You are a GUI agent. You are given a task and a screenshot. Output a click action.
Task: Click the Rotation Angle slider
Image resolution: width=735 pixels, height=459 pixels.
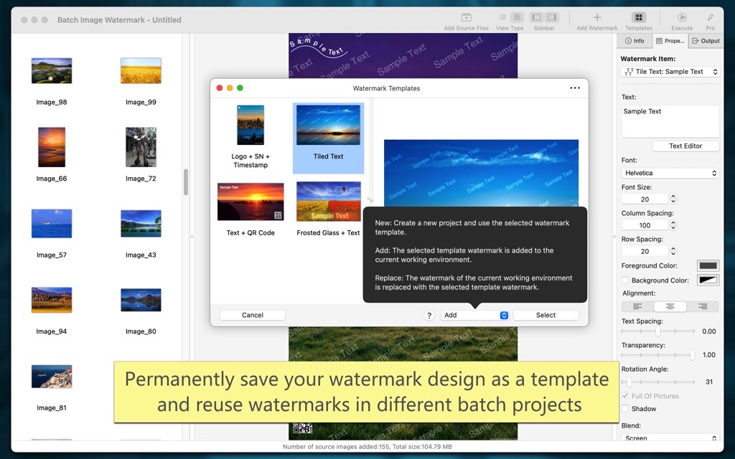658,382
